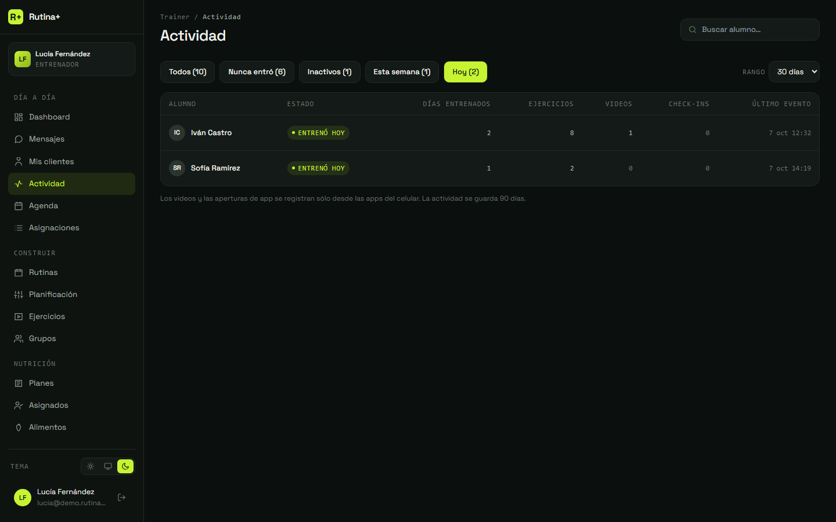Open nutrition Planes

coord(71,383)
